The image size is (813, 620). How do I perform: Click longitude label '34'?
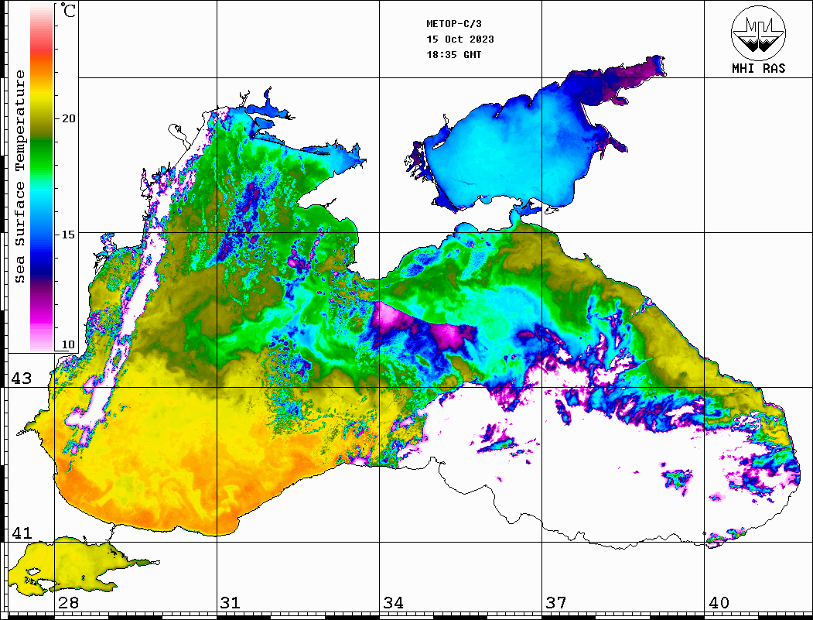(394, 603)
